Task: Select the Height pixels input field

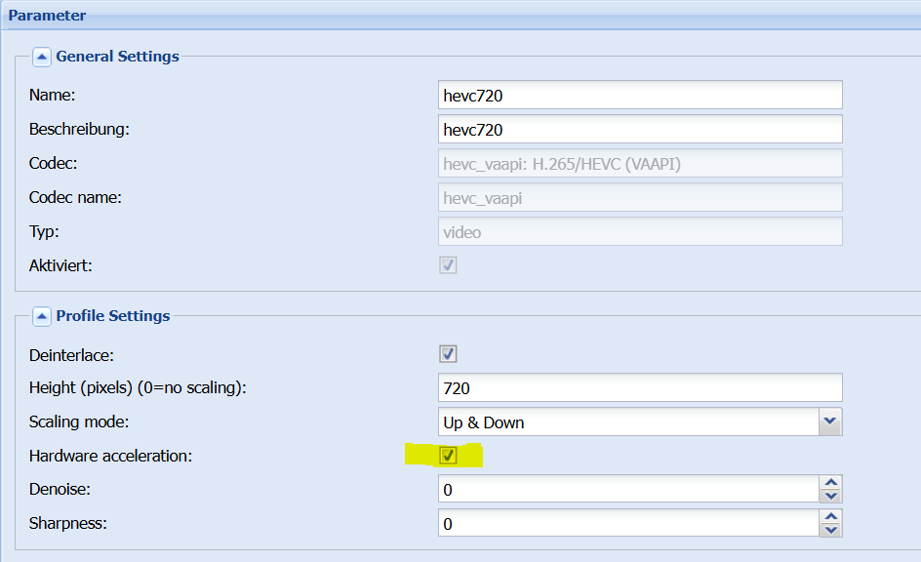Action: [x=640, y=387]
